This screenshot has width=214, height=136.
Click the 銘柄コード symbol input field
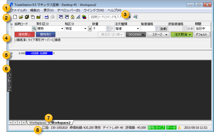coord(23,29)
